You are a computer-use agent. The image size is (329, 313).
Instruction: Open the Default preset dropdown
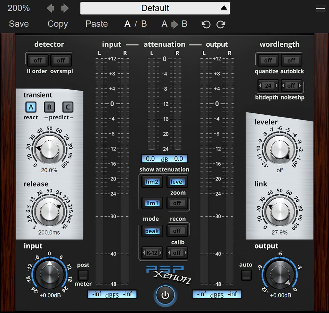tap(155, 8)
